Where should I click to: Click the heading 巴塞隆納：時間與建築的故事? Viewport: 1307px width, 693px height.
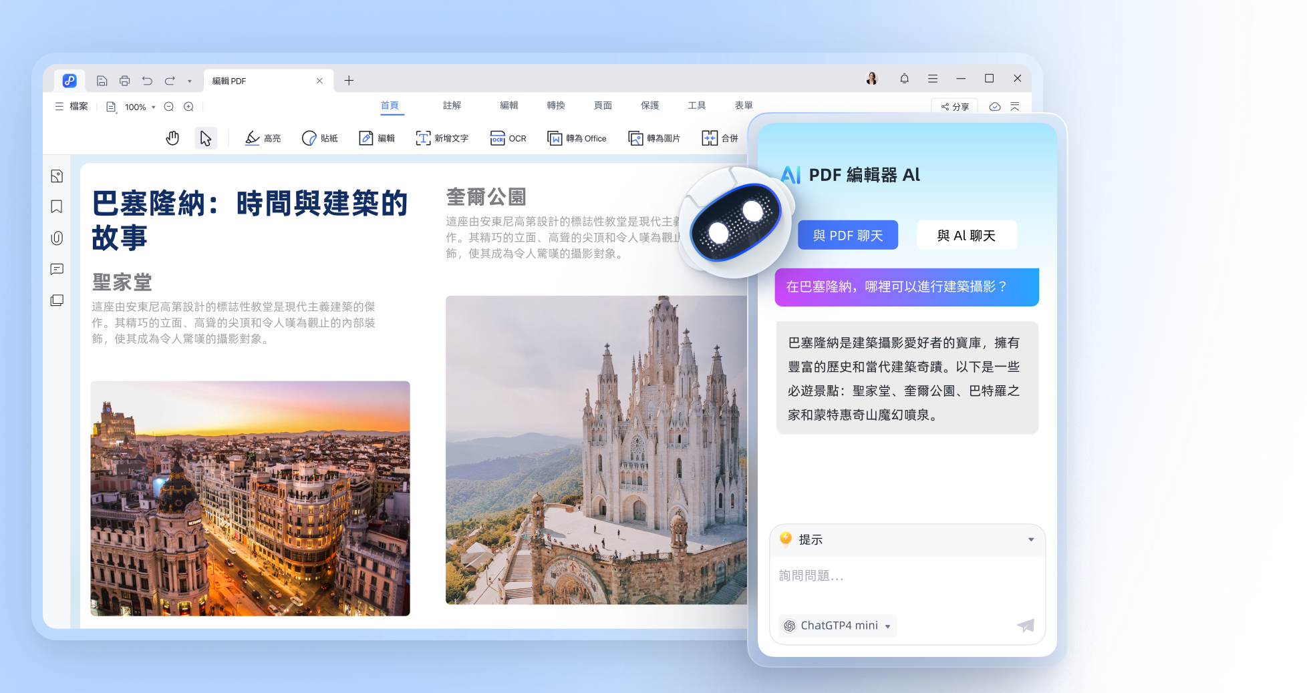[250, 220]
